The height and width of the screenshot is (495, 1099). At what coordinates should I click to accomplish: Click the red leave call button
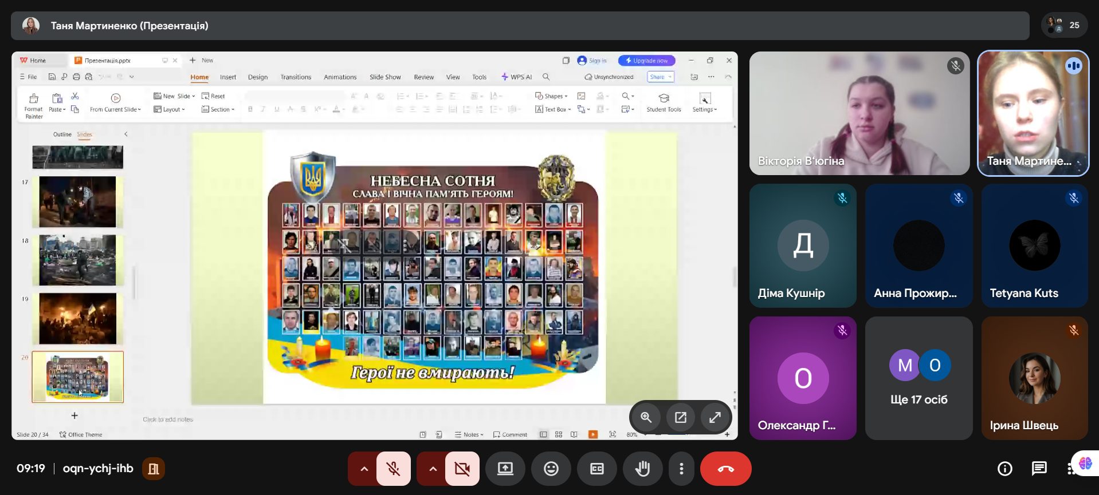tap(725, 469)
